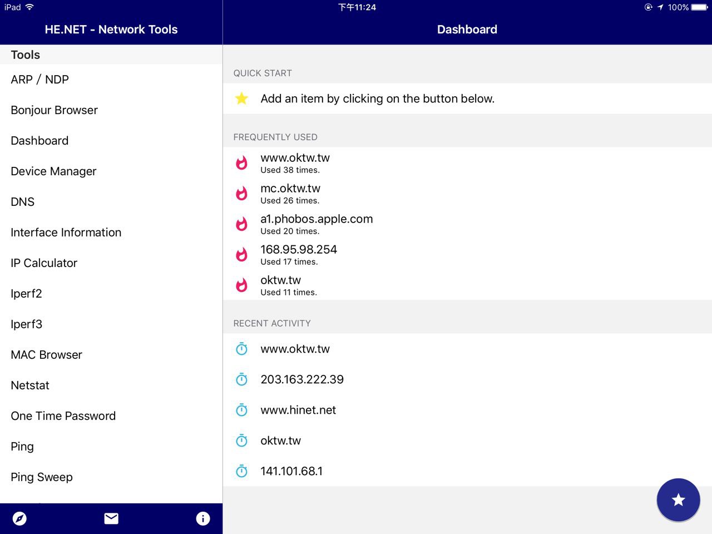Tap the compass icon in bottom bar
The height and width of the screenshot is (534, 712).
19,519
